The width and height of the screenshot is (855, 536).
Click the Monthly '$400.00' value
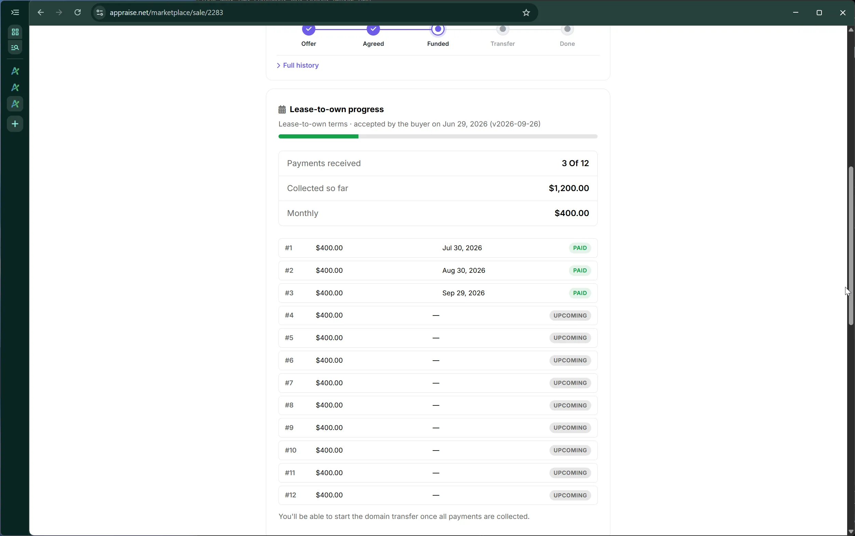[571, 213]
